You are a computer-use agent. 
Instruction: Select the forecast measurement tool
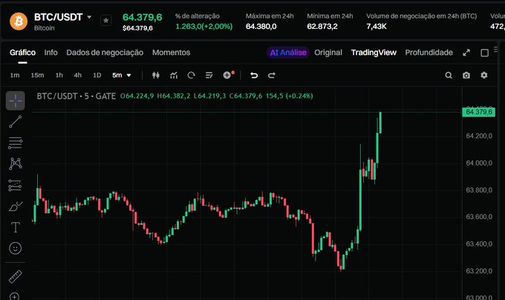(15, 185)
